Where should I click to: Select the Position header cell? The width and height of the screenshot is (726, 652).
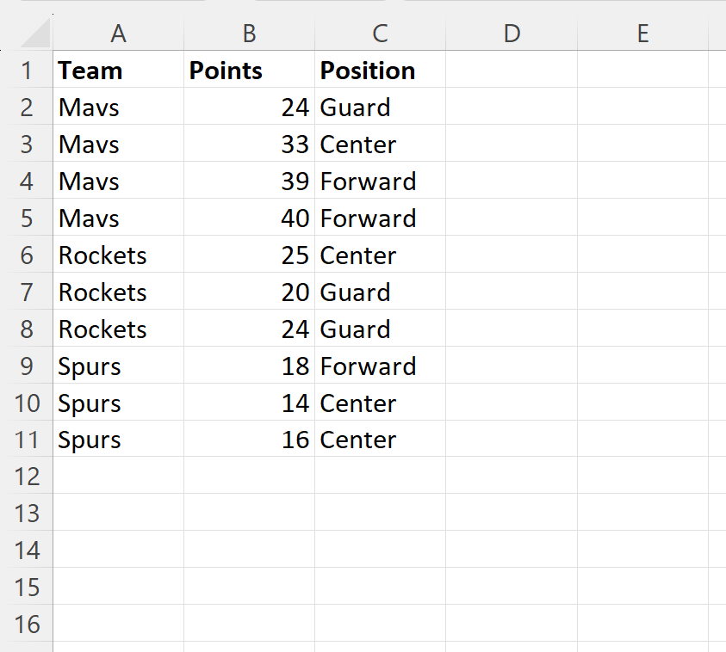click(x=380, y=70)
